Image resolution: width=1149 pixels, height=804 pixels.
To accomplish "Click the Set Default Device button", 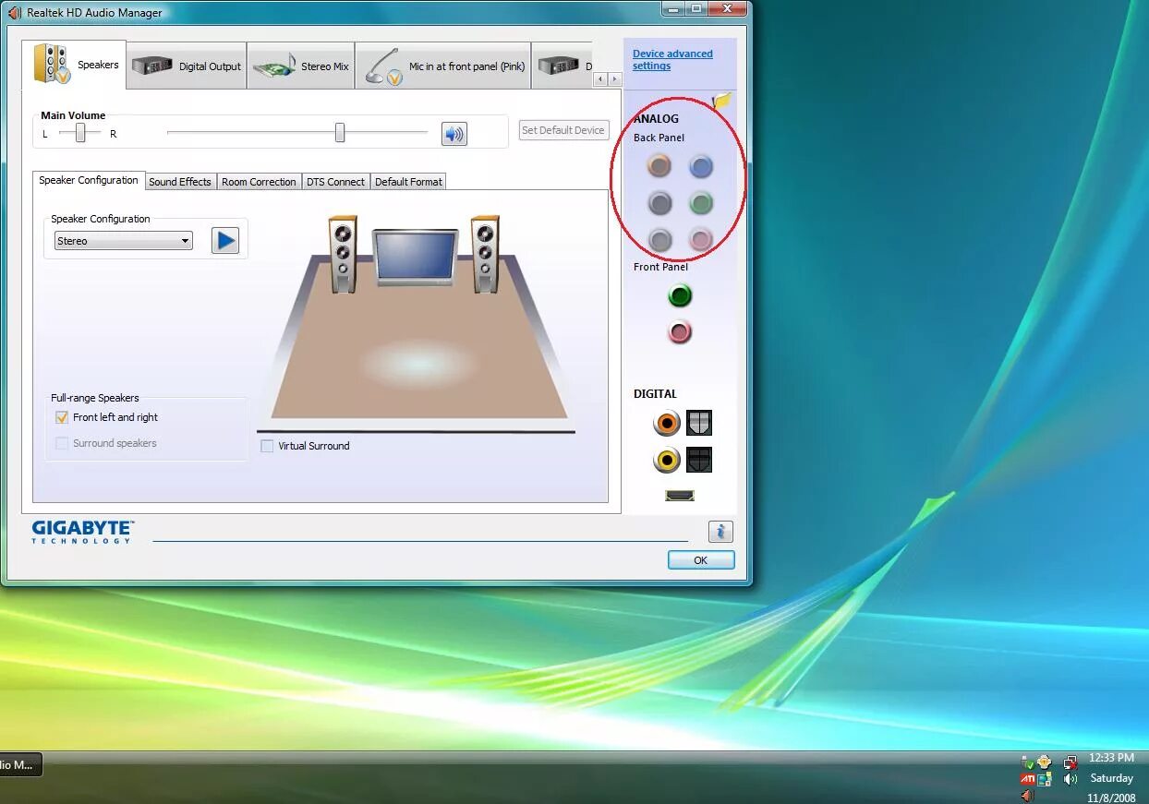I will click(563, 130).
